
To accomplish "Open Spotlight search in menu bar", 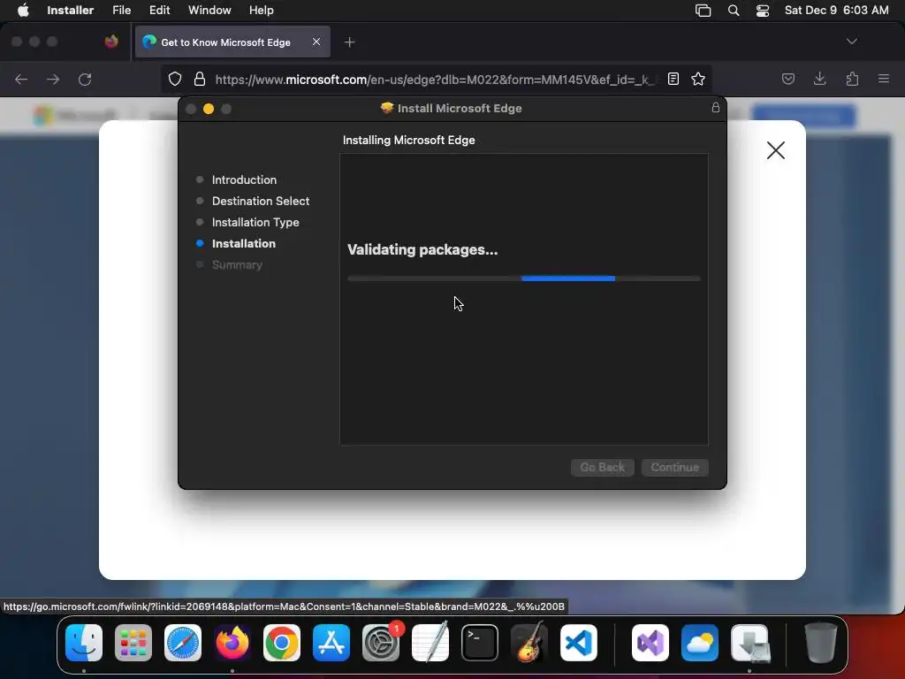I will pos(733,10).
